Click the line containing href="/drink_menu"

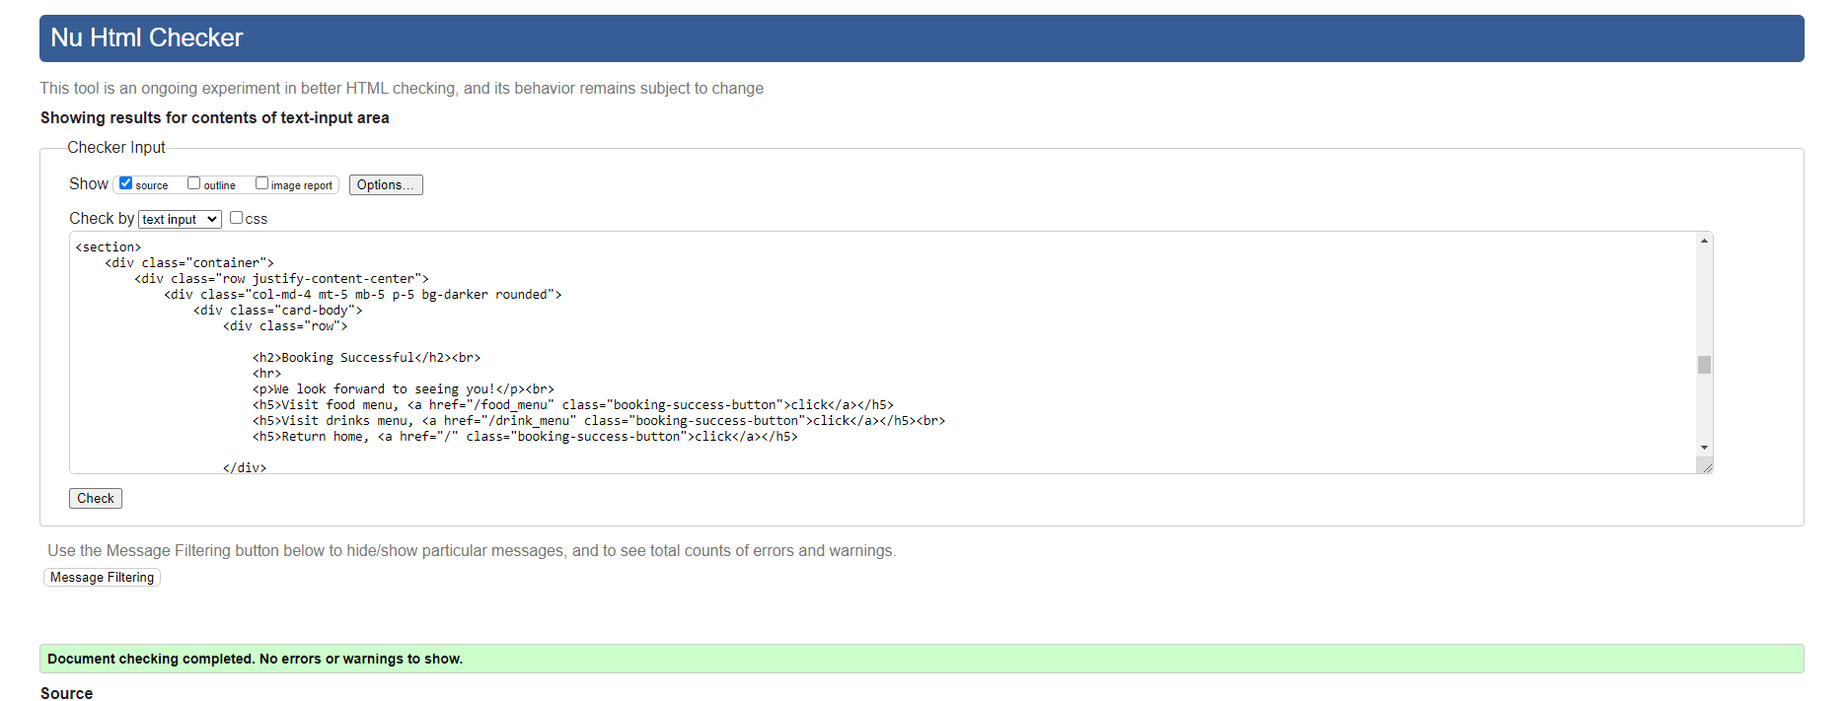599,421
